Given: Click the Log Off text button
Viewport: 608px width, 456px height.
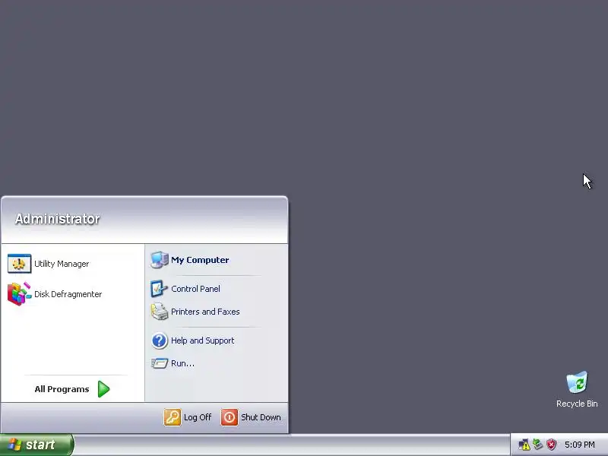Looking at the screenshot, I should point(198,417).
